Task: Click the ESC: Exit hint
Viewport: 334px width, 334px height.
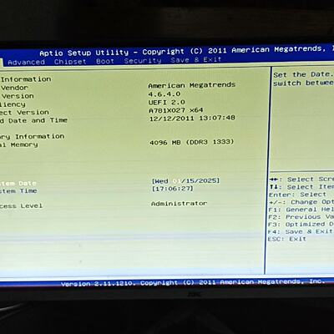Action: (x=287, y=239)
